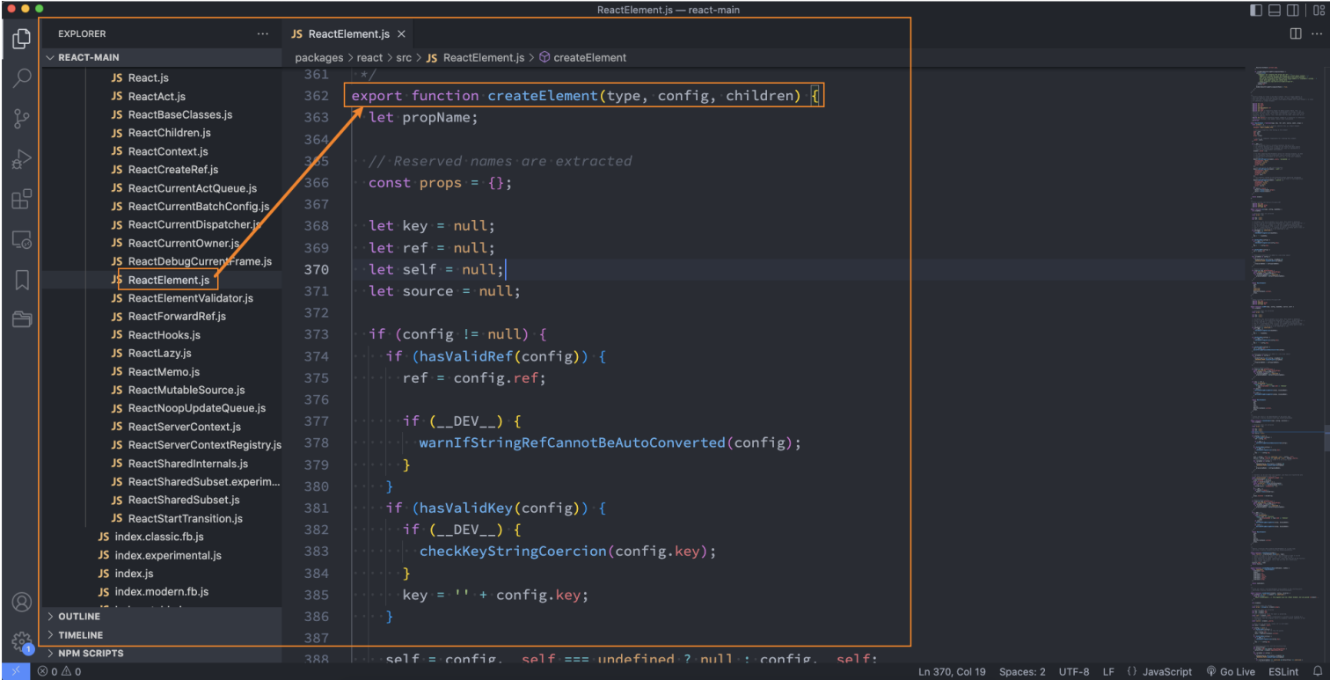Click 'src' in the breadcrumb

(x=404, y=57)
